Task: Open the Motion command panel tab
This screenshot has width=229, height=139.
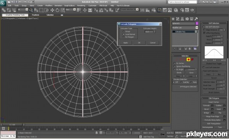Action: pos(187,19)
